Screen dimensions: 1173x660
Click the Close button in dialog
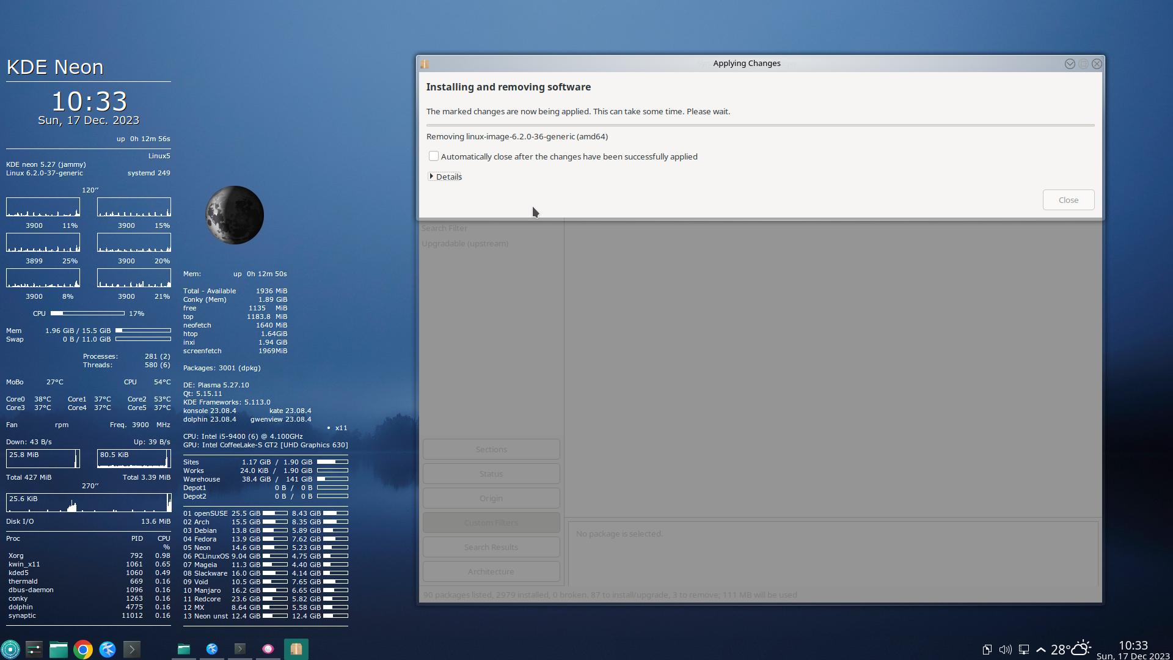tap(1068, 200)
